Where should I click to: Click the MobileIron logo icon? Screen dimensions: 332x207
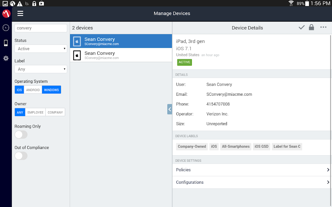tap(6, 14)
